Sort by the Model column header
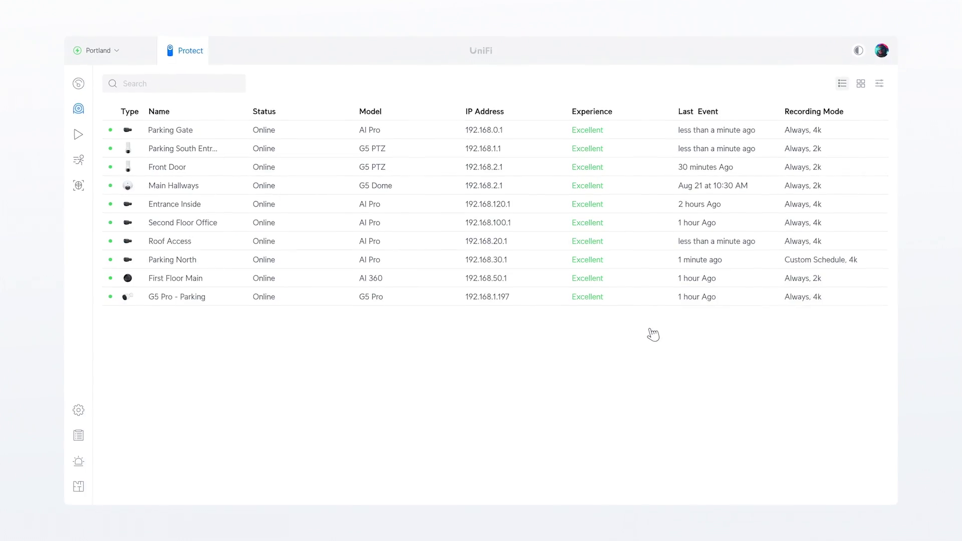Screen dimensions: 962x541 370,111
